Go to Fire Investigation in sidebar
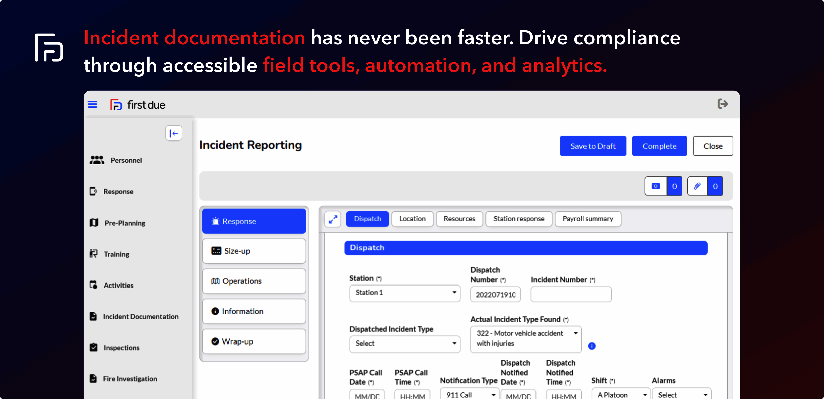824x399 pixels. pyautogui.click(x=130, y=379)
